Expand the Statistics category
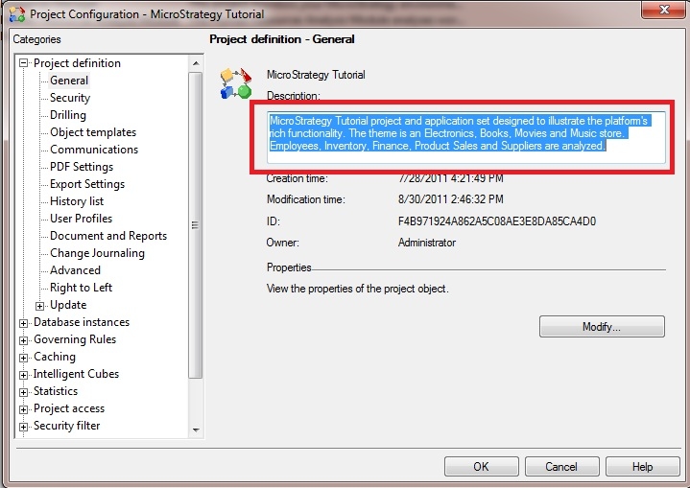The height and width of the screenshot is (488, 690). 24,392
